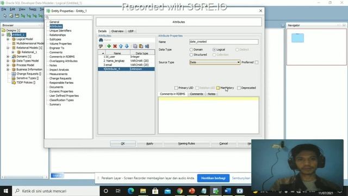
Task: Expand the Process Model tree node
Action: tap(8, 65)
